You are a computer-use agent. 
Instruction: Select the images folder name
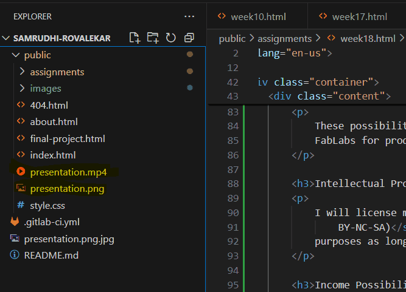tap(46, 89)
